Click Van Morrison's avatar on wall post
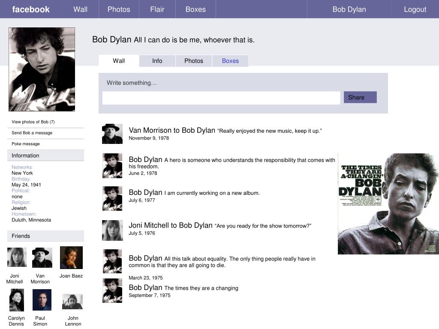 pyautogui.click(x=112, y=134)
